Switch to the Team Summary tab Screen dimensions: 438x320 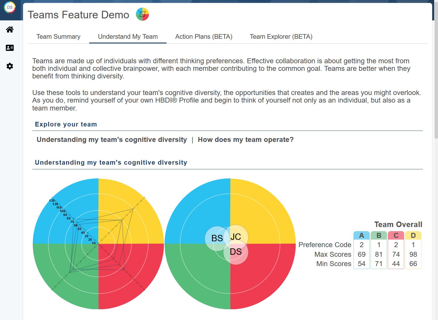pyautogui.click(x=58, y=37)
